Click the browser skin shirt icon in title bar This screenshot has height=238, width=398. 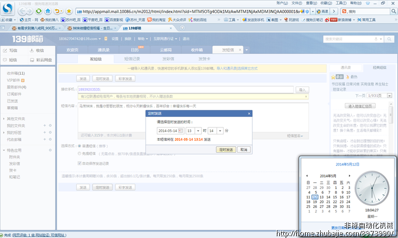[x=368, y=3]
